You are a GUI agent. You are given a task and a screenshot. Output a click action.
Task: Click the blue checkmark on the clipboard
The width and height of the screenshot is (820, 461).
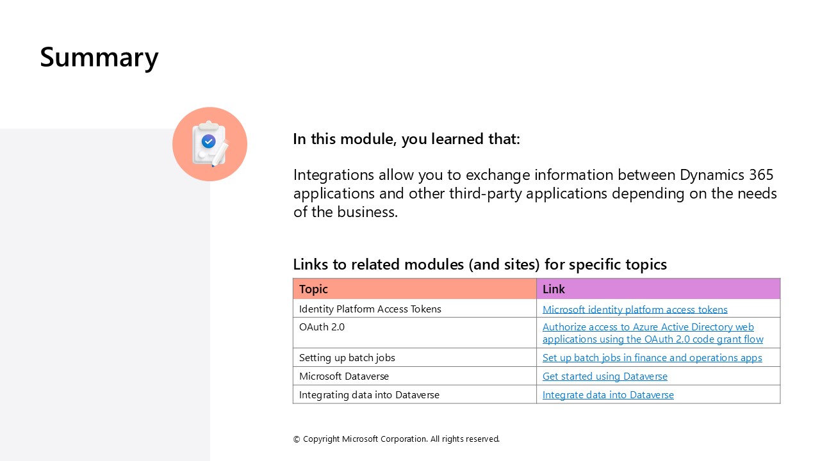coord(208,141)
